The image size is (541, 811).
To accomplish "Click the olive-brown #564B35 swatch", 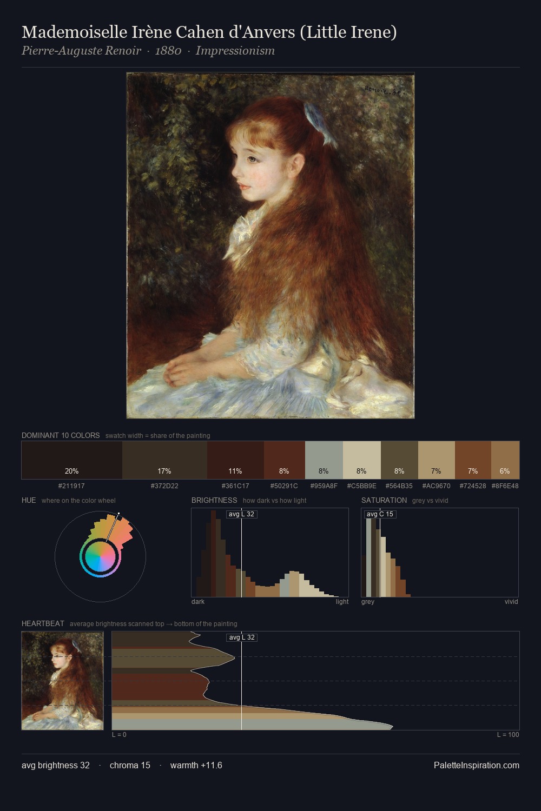I will (x=399, y=460).
